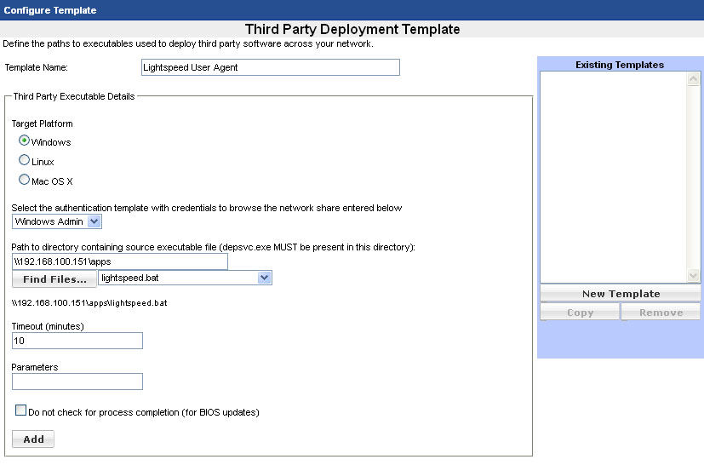This screenshot has height=465, width=704.
Task: Enable 'Do not check for process completion' checkbox
Action: click(x=21, y=410)
